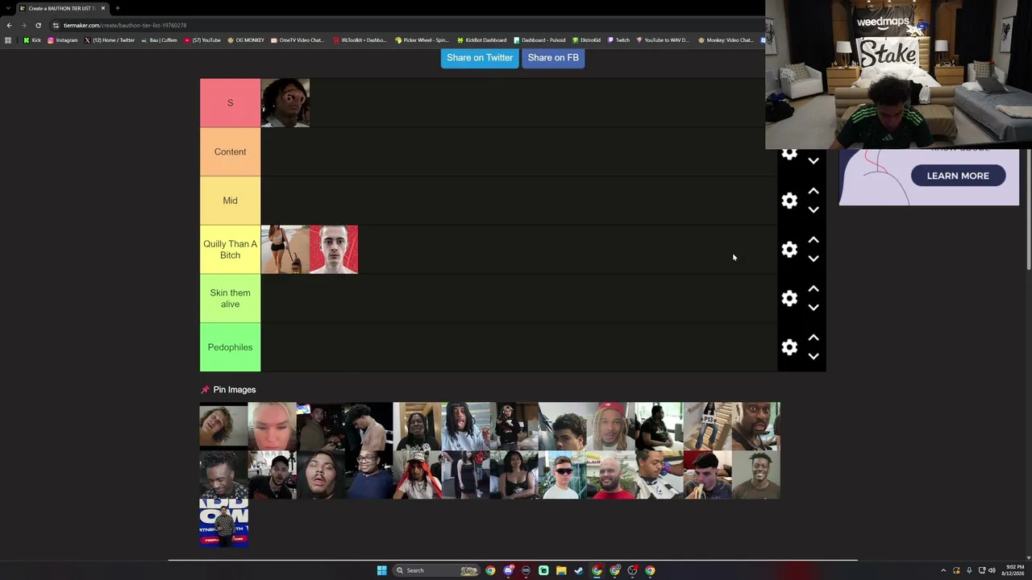Image resolution: width=1032 pixels, height=580 pixels.
Task: Select the man wearing sunglasses thumbnail
Action: click(563, 475)
